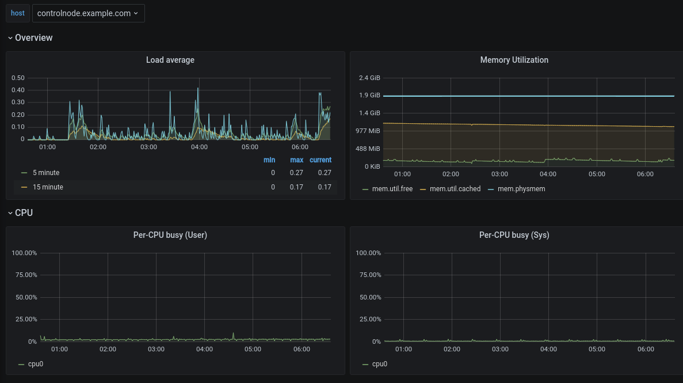Sort Load average legend by max
This screenshot has width=683, height=383.
(x=296, y=160)
